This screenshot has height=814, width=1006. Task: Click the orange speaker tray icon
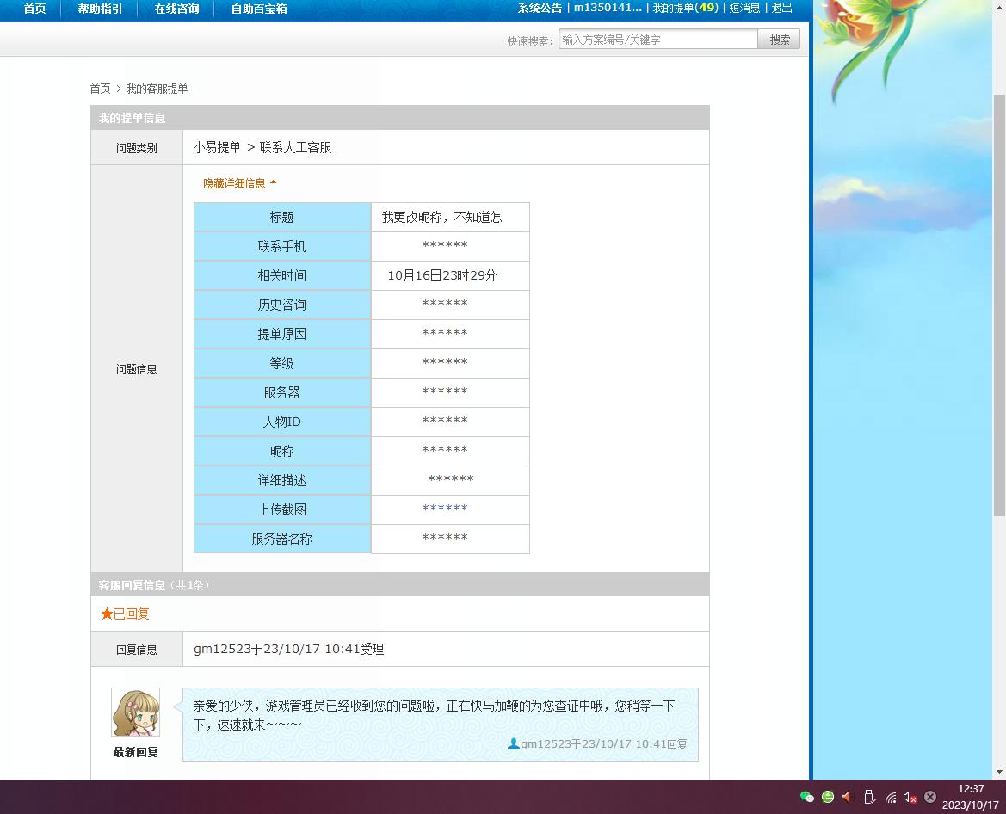(x=848, y=797)
